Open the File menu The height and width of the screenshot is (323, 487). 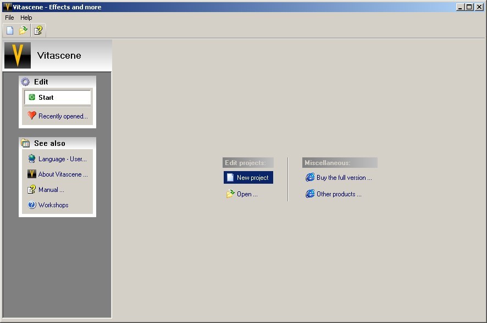(9, 18)
